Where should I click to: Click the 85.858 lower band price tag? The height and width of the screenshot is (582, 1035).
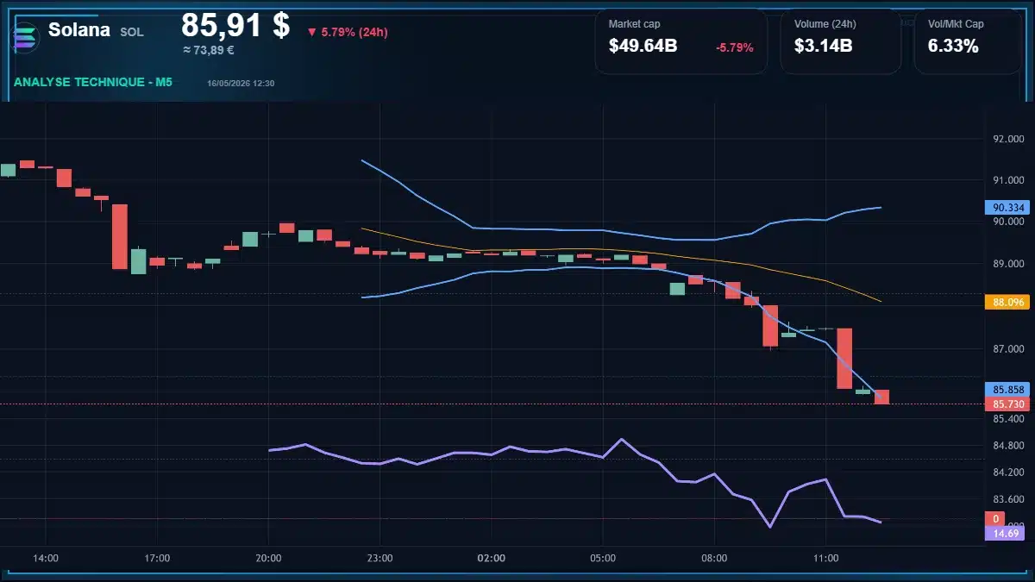(1008, 390)
